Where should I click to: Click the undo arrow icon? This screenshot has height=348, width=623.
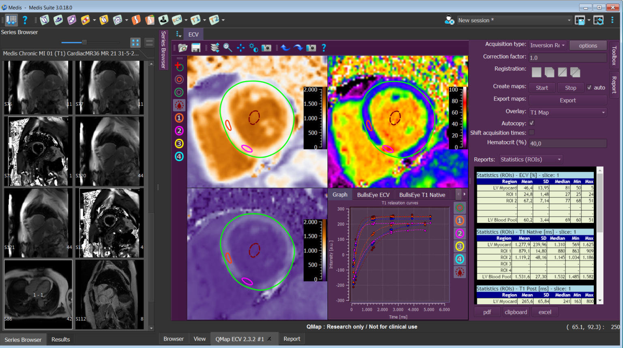click(x=286, y=48)
